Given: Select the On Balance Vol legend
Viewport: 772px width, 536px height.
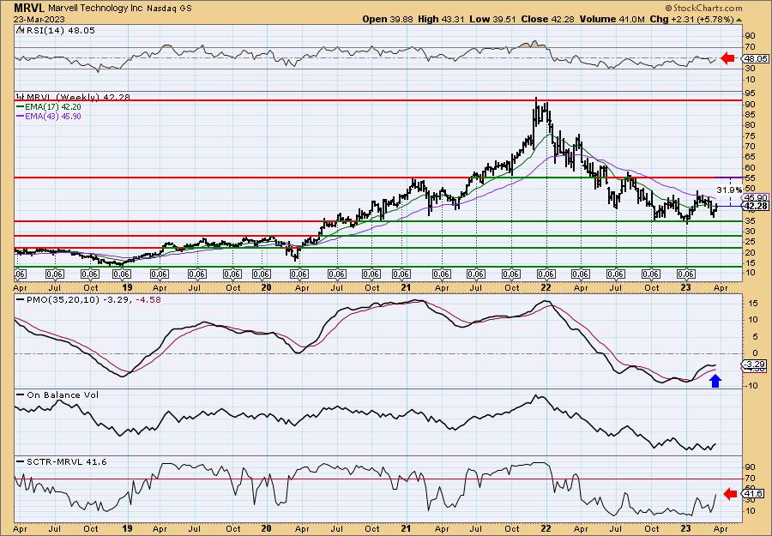Looking at the screenshot, I should pos(57,395).
